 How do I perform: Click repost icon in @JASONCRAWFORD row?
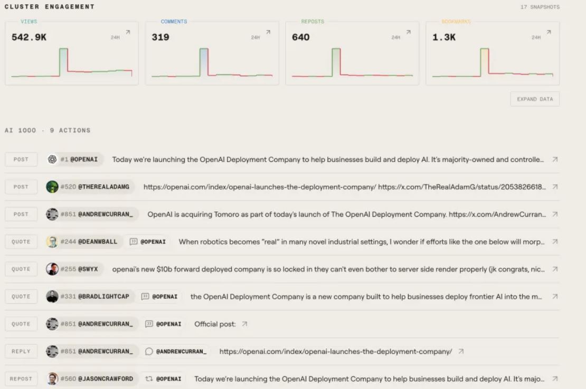tap(149, 378)
